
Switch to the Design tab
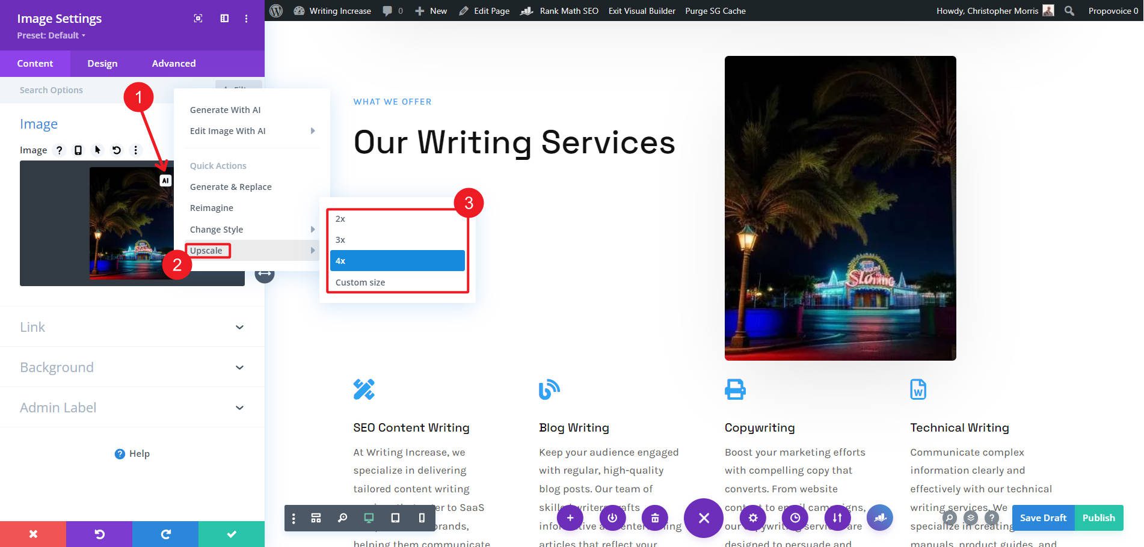[102, 63]
